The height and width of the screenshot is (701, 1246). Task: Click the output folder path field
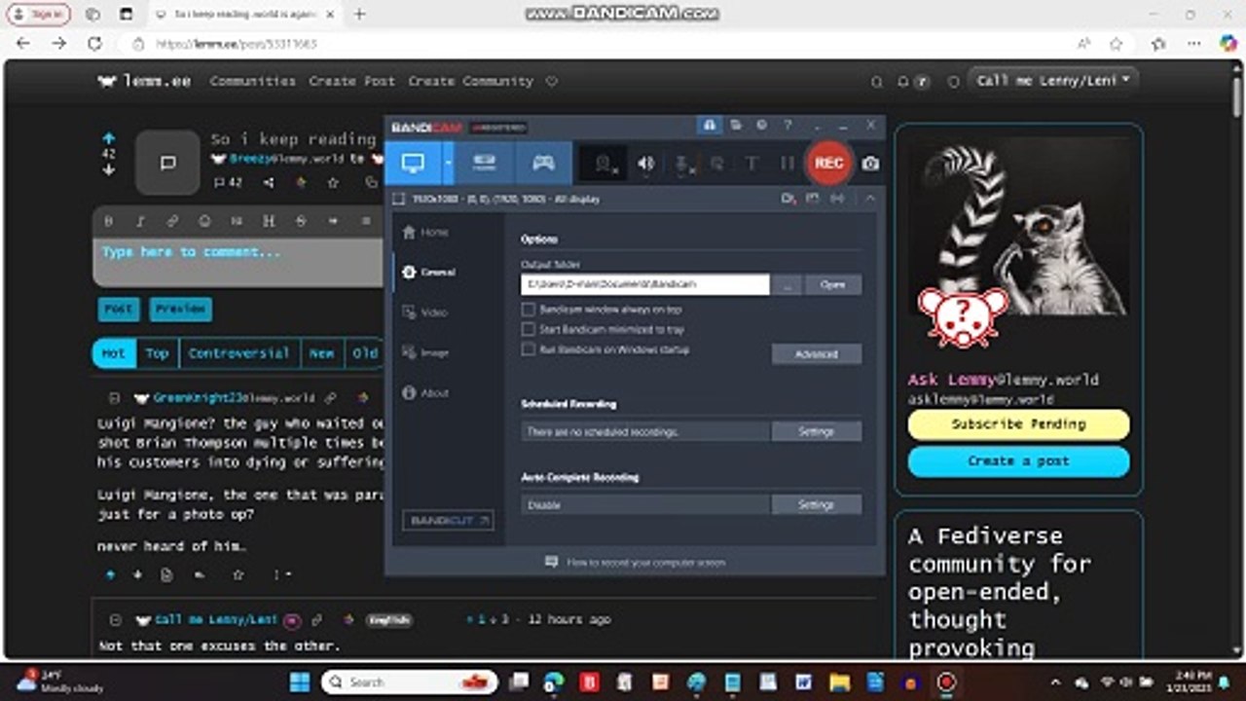tap(645, 284)
